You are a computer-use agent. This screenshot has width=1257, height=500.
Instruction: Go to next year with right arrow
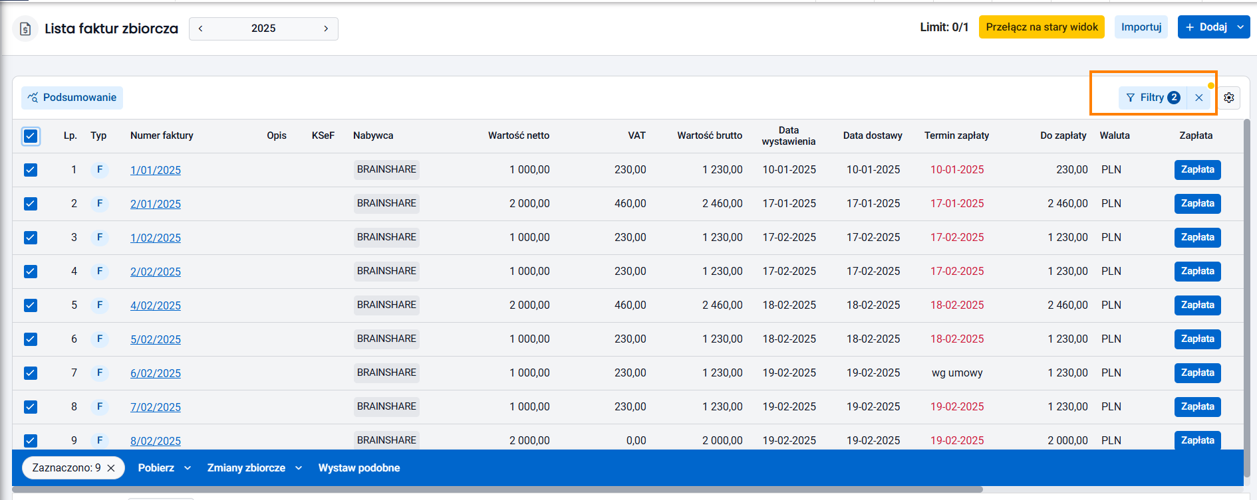[326, 29]
